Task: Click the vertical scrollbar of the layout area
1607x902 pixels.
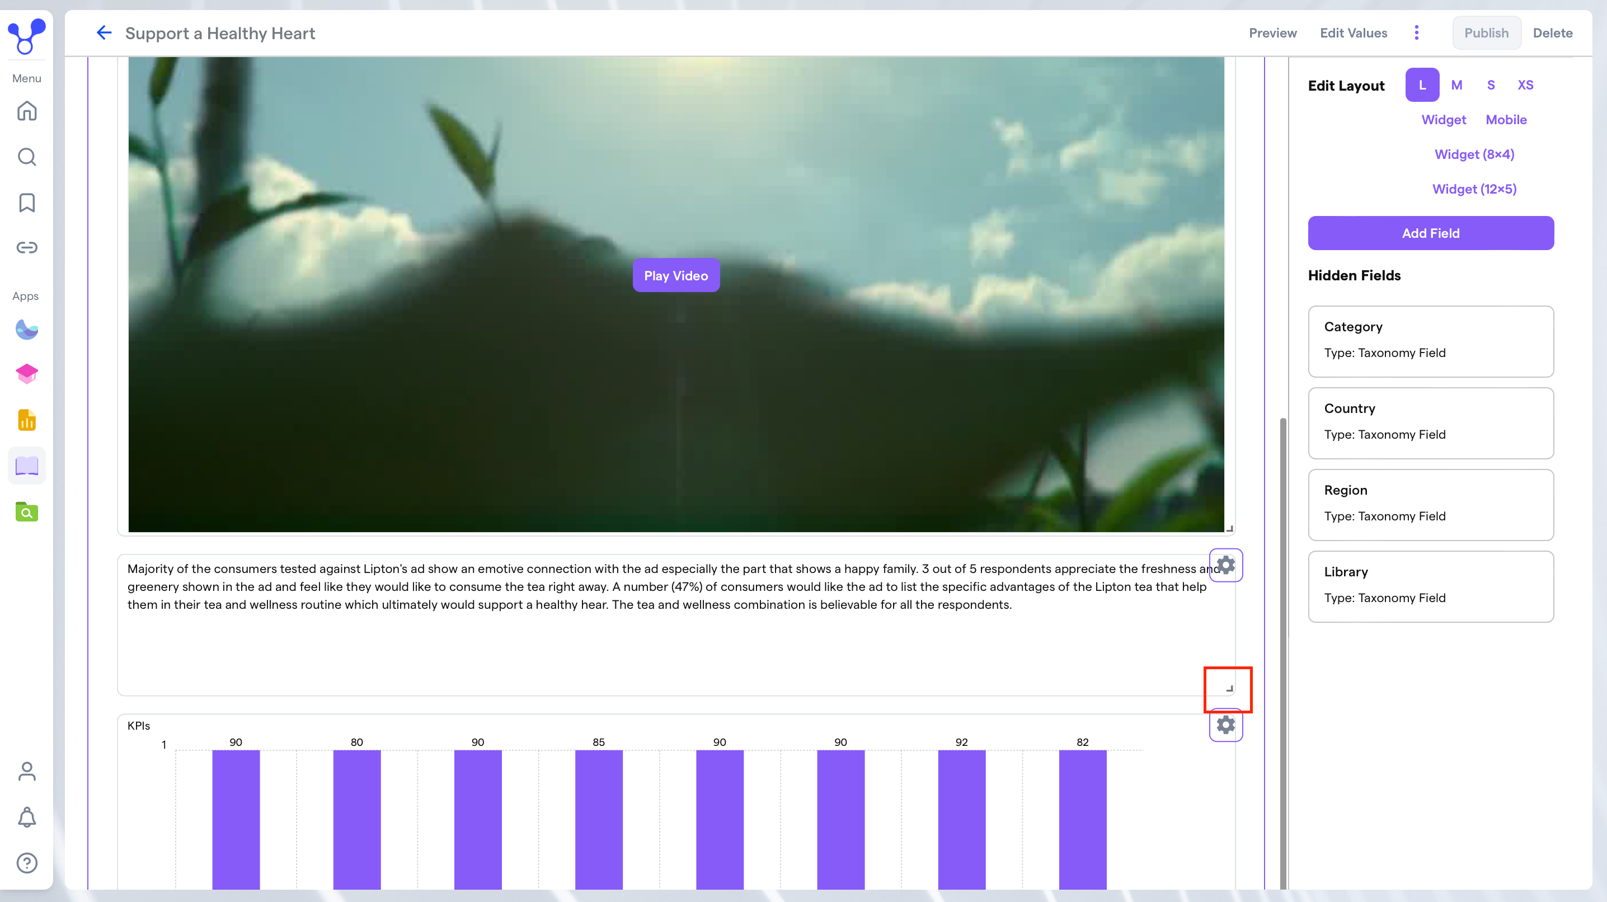Action: (1283, 653)
